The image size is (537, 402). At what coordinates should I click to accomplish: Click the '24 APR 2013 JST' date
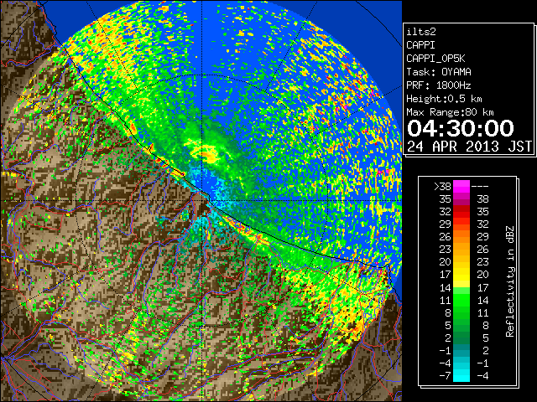coord(469,147)
